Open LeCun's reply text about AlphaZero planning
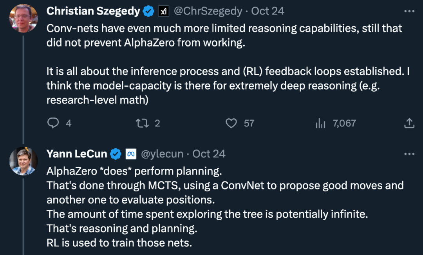This screenshot has height=255, width=423. (225, 207)
